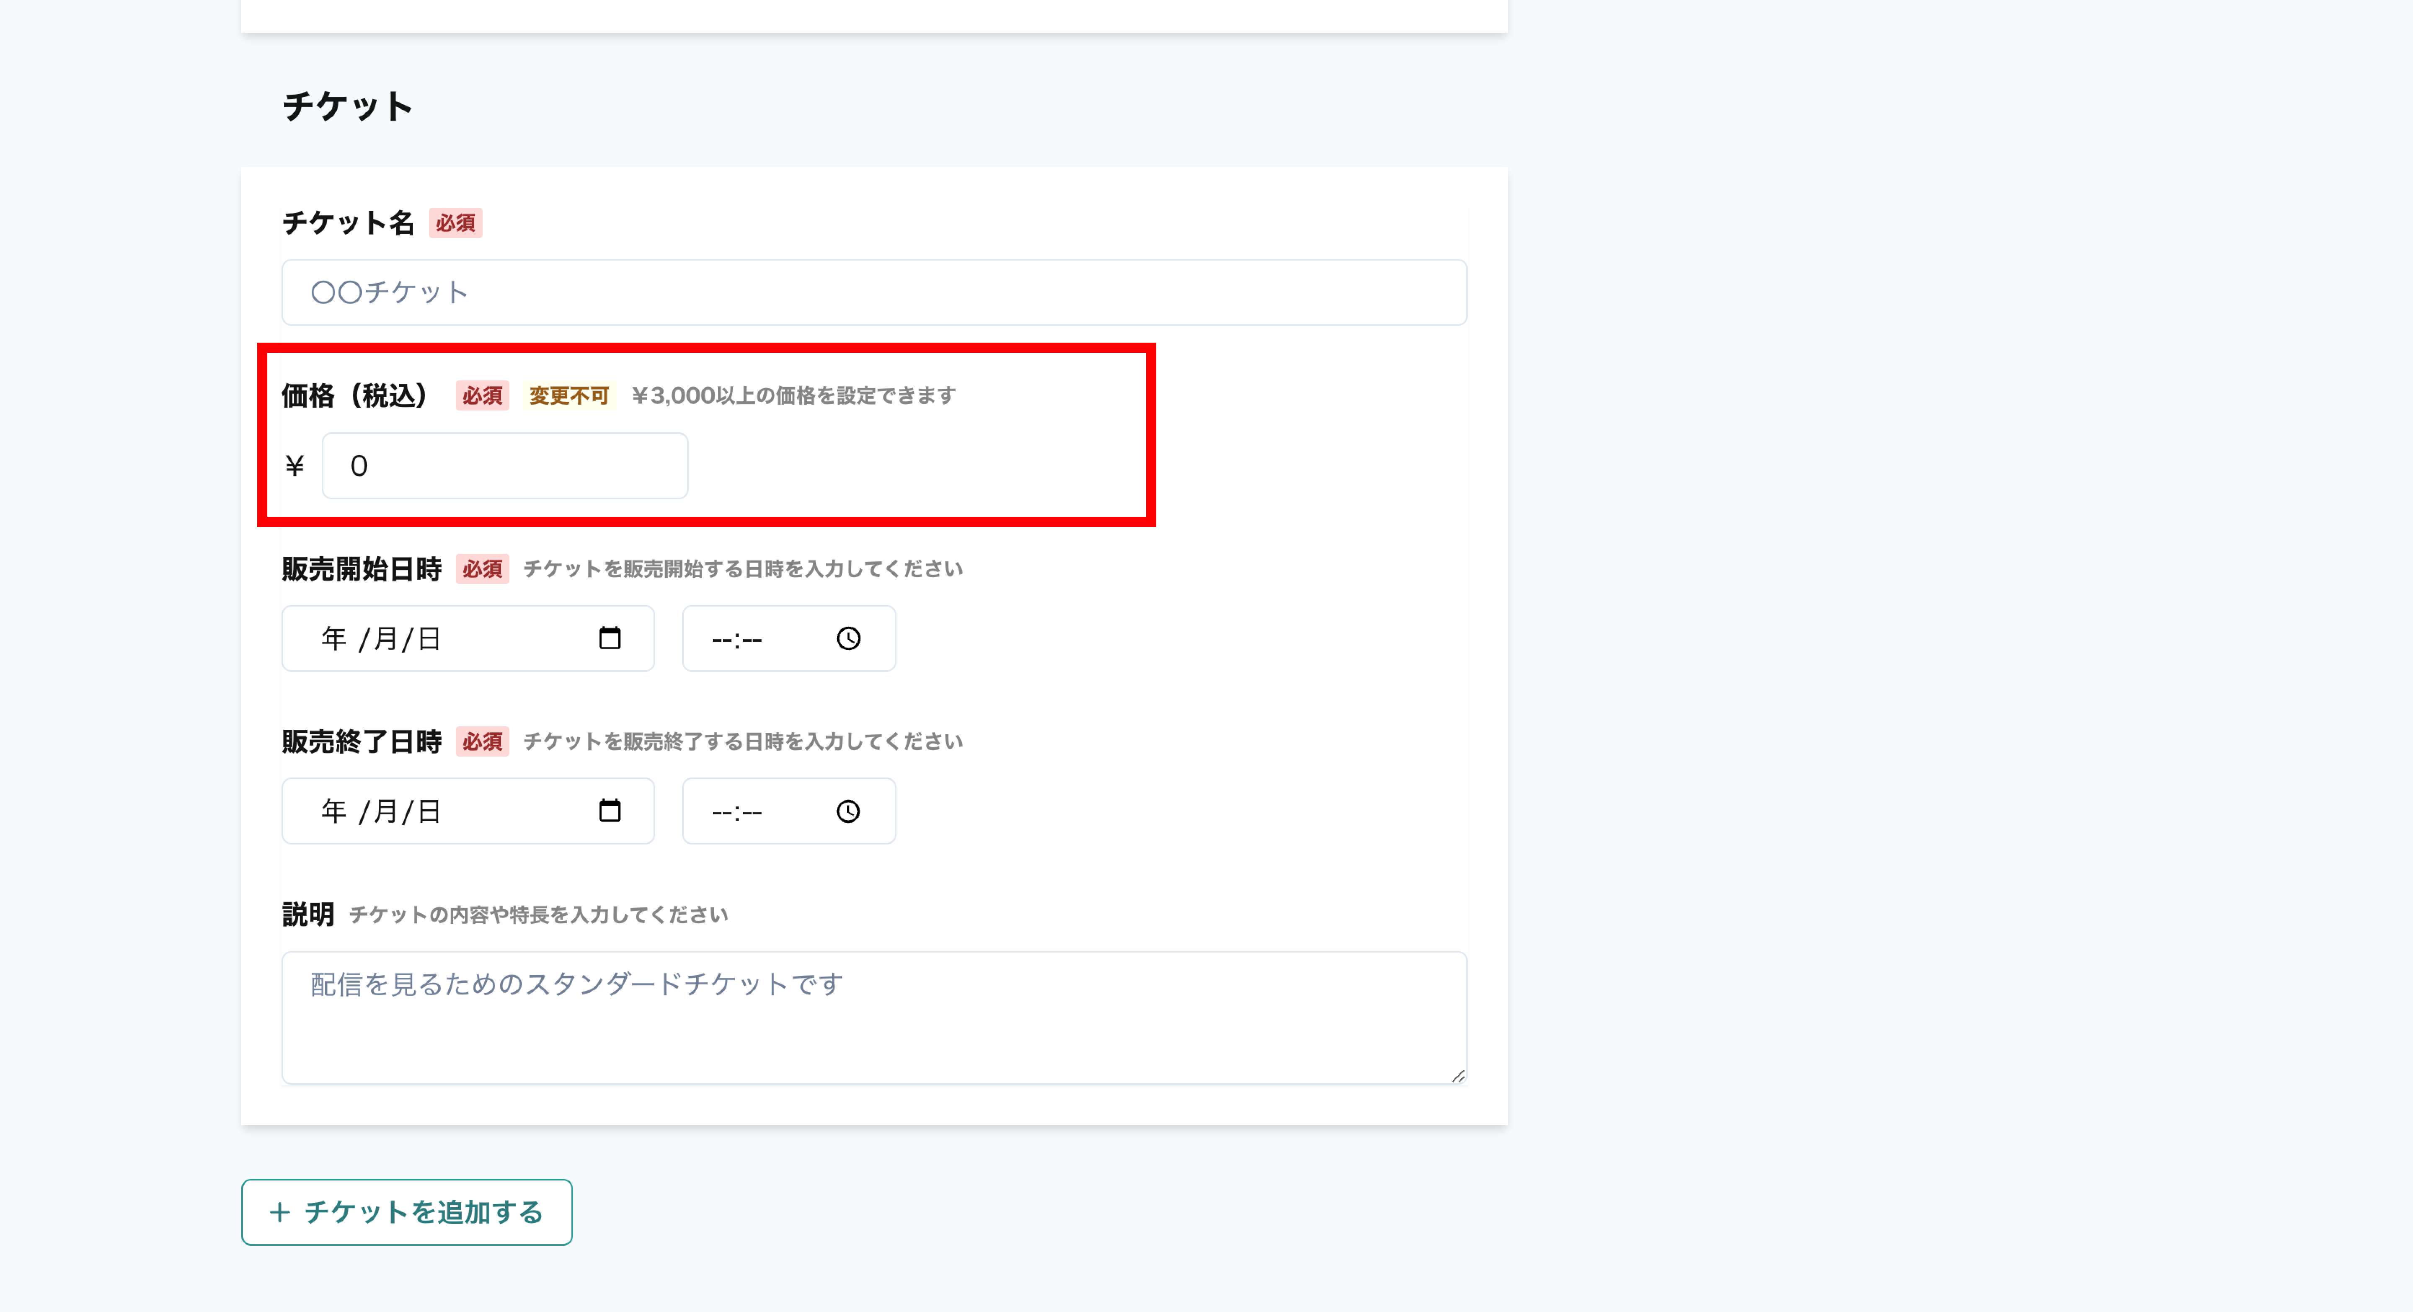
Task: Click the 必須 badge beside チケット名
Action: (x=455, y=223)
